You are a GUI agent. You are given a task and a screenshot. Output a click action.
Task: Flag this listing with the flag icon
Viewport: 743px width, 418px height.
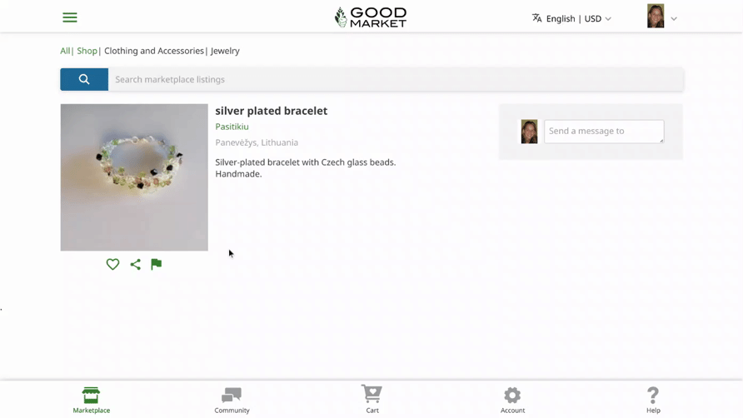tap(157, 264)
